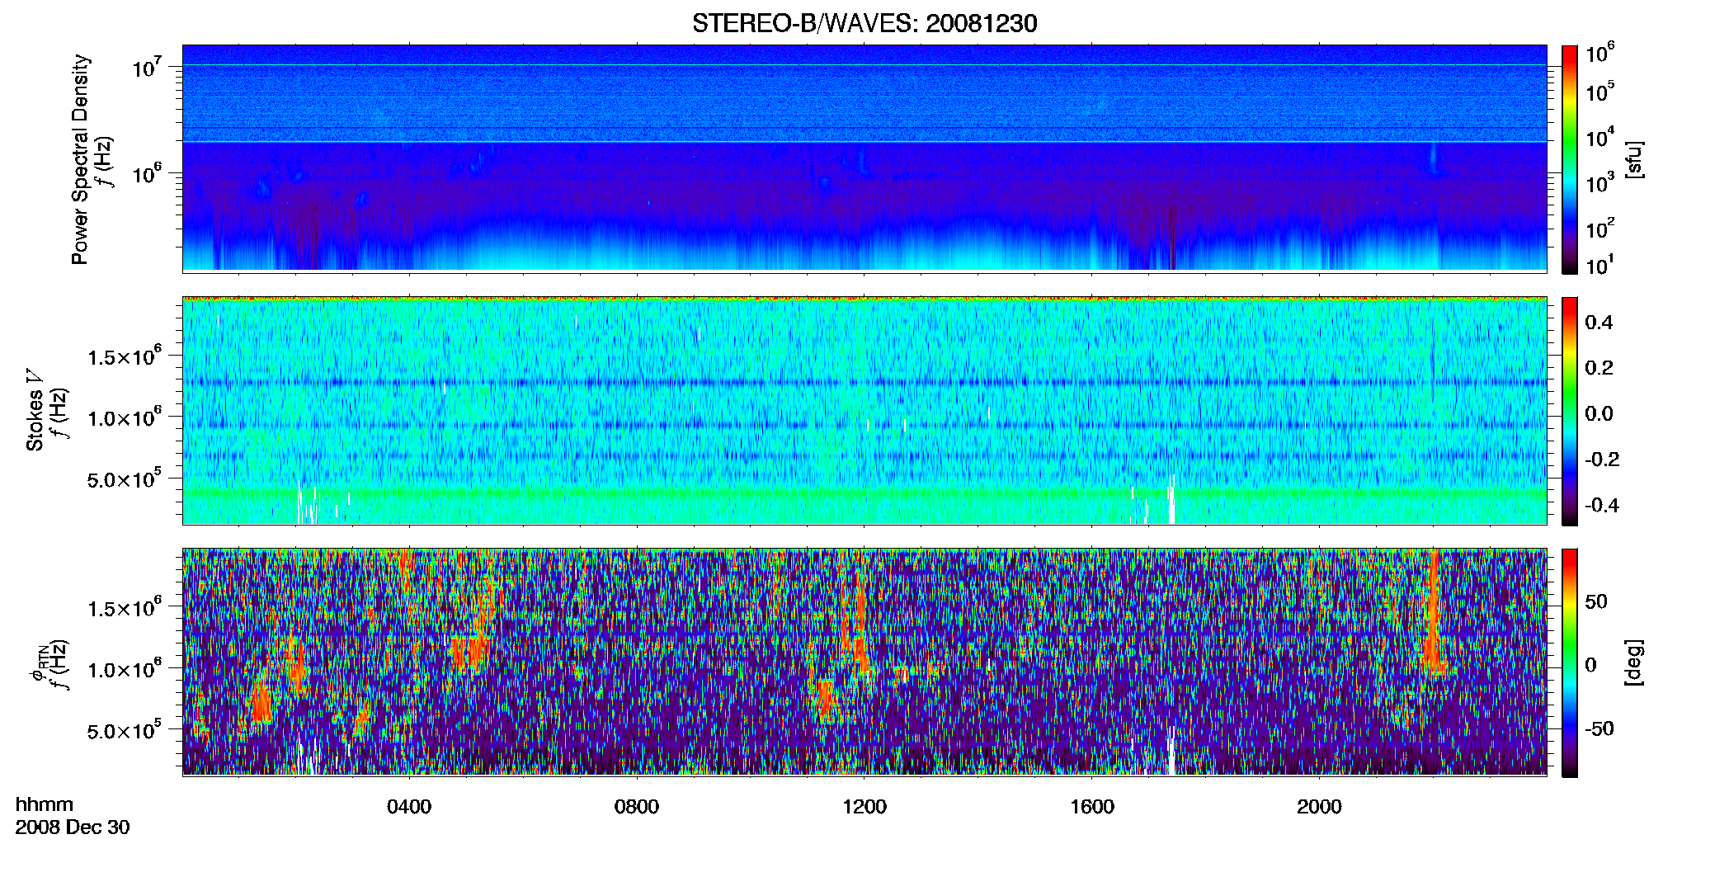Click the 0400 time axis label
Viewport: 1729px width, 891px height.
409,807
